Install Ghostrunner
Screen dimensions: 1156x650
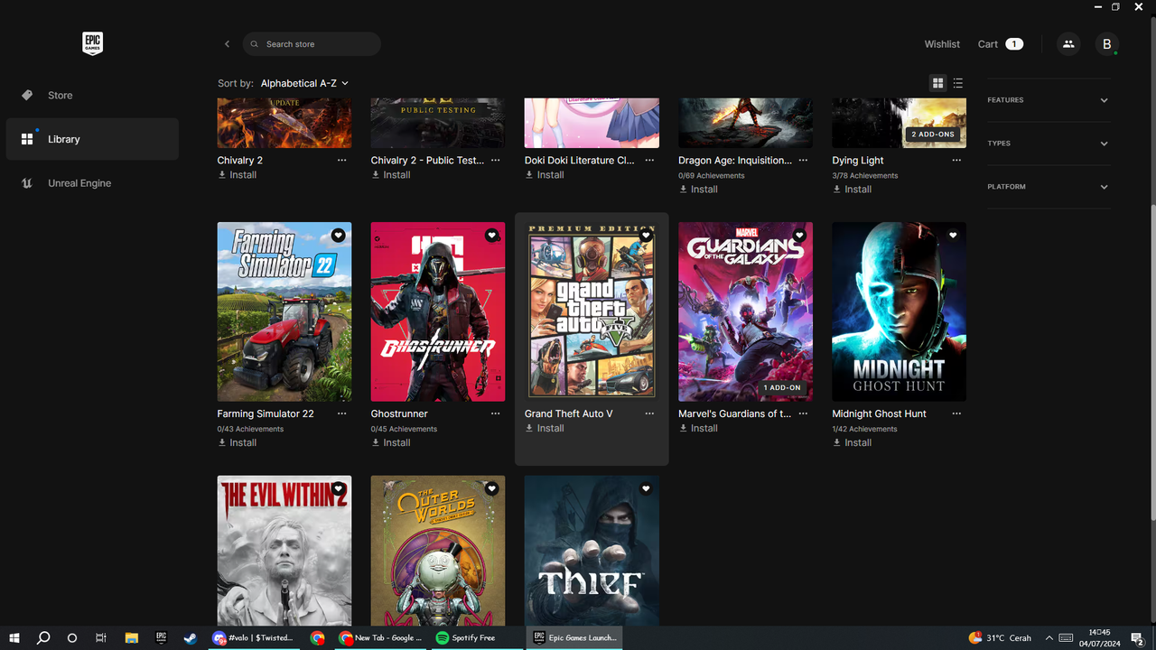click(391, 443)
